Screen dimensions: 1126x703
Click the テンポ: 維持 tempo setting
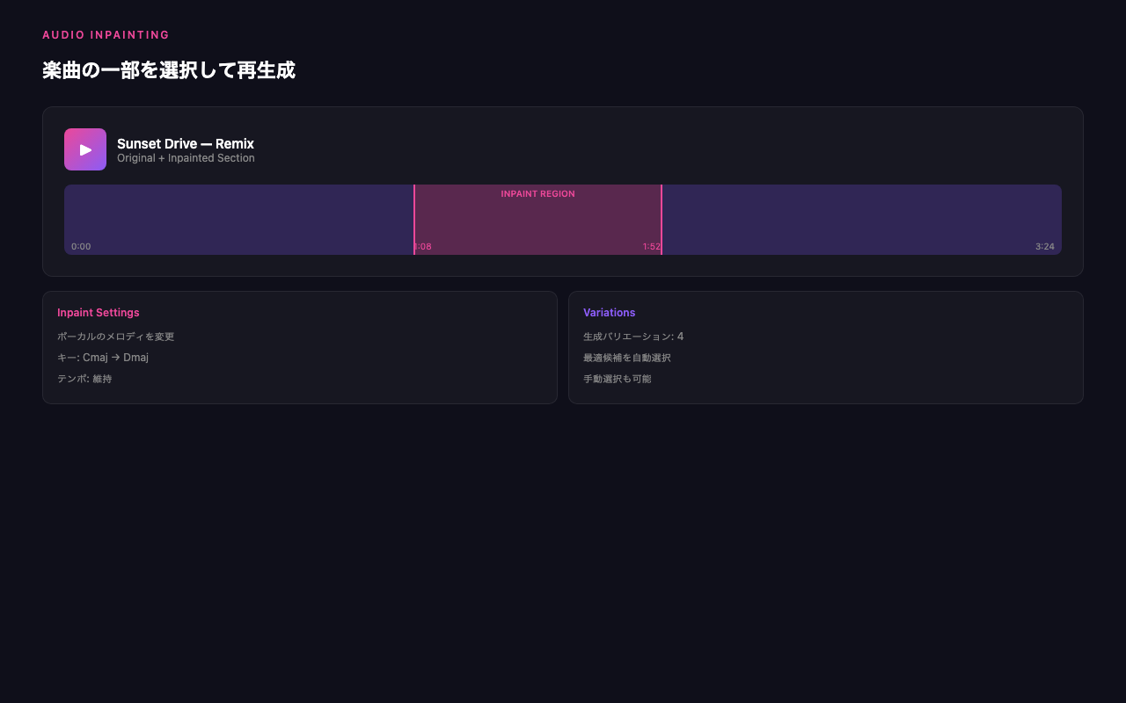(84, 379)
